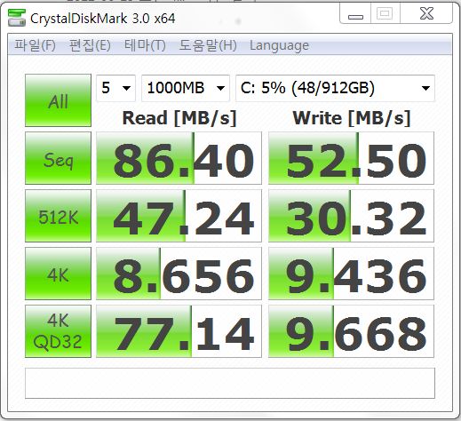Select the Seq write result 52.50
The width and height of the screenshot is (461, 421).
click(x=351, y=158)
